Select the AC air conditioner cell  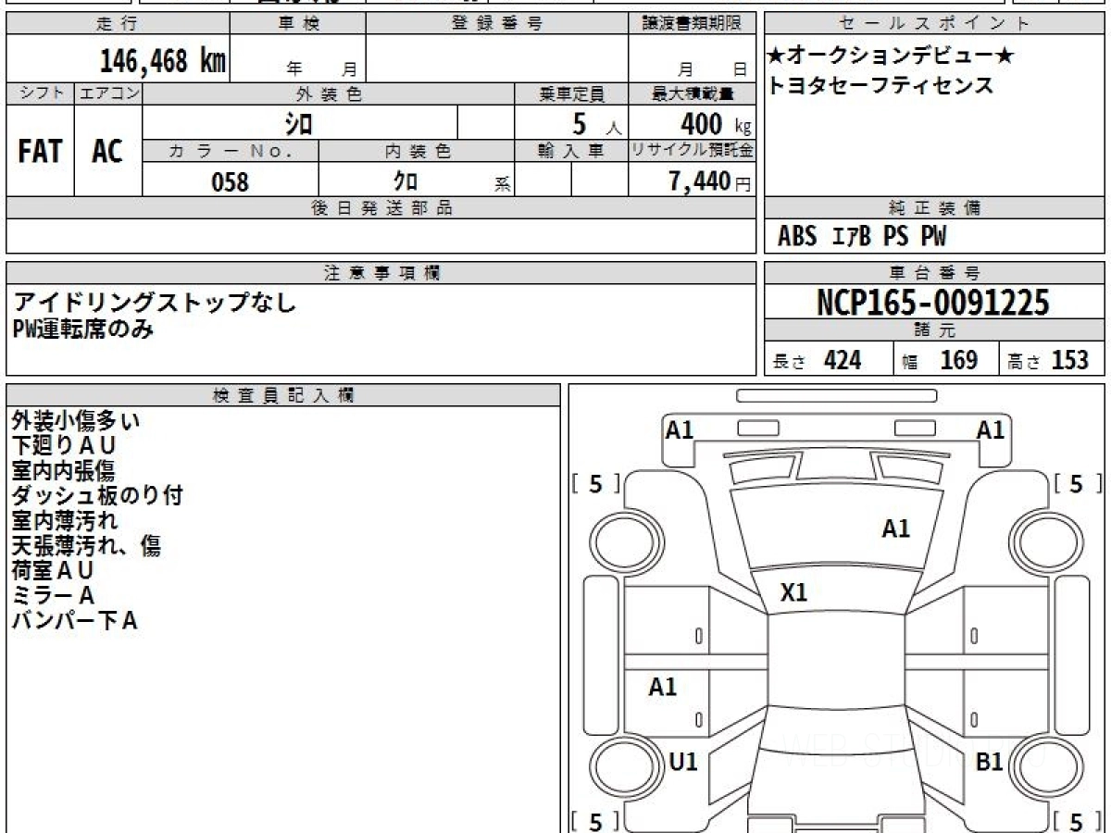click(x=108, y=152)
